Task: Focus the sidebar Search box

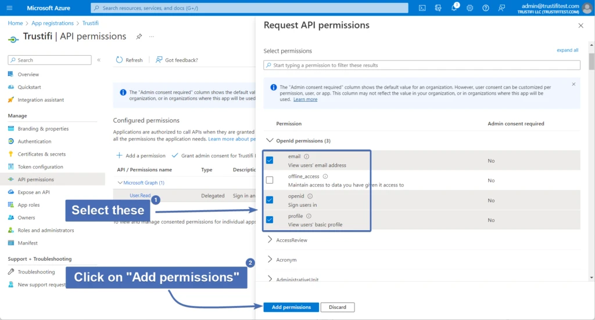Action: (x=49, y=60)
